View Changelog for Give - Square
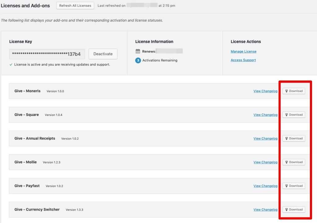This screenshot has width=317, height=223. 265,115
